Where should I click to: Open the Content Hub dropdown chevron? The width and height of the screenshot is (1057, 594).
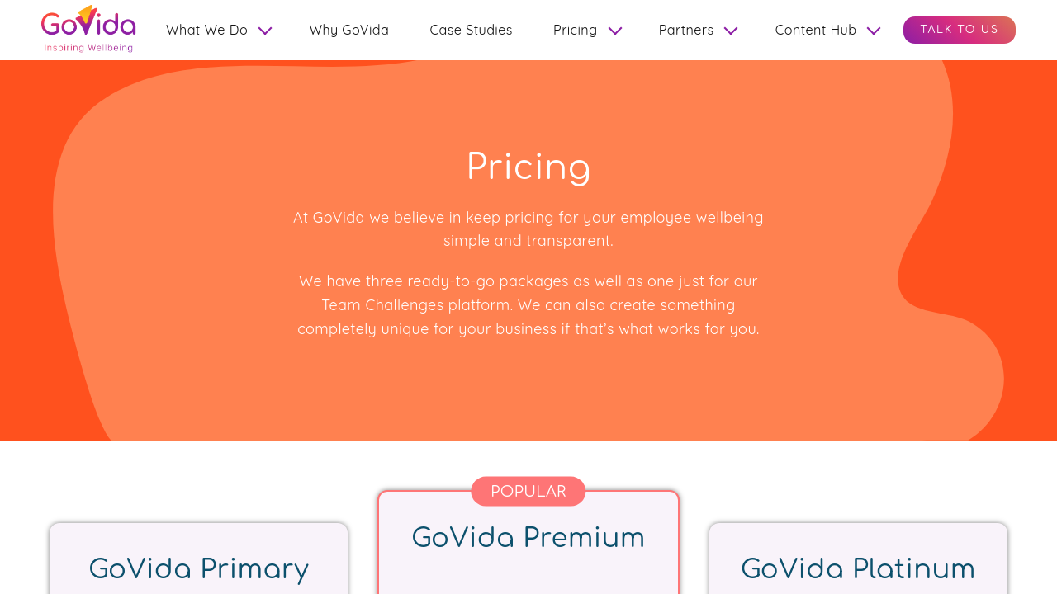click(x=874, y=31)
